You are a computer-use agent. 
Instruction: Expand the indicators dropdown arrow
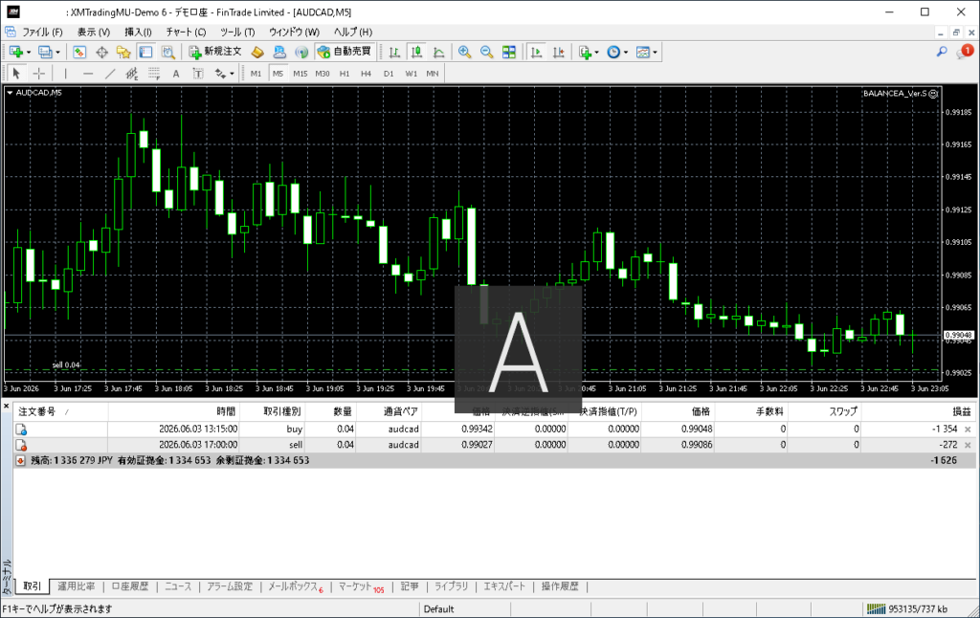click(x=596, y=53)
